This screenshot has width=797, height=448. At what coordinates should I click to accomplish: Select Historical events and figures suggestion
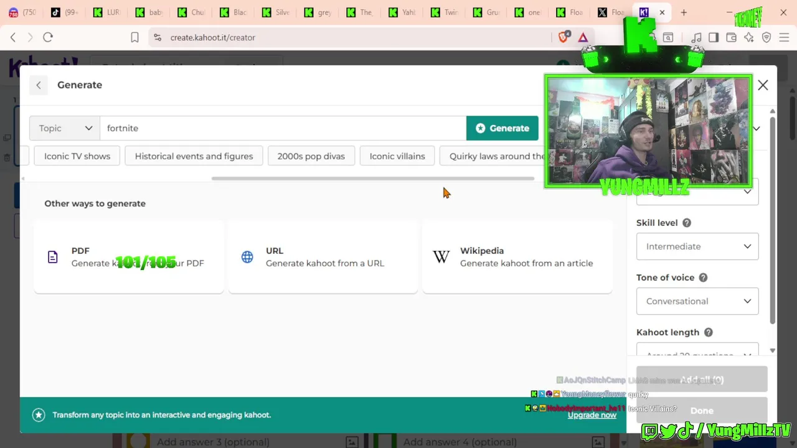[x=194, y=156]
